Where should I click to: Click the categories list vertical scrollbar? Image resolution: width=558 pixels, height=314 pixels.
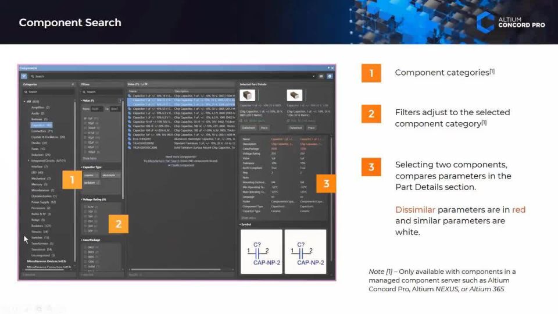(x=75, y=181)
